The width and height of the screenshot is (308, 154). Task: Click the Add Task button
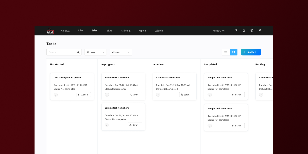coord(251,52)
